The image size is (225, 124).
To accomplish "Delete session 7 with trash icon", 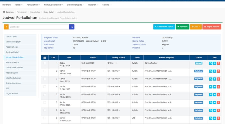I will (218, 110).
